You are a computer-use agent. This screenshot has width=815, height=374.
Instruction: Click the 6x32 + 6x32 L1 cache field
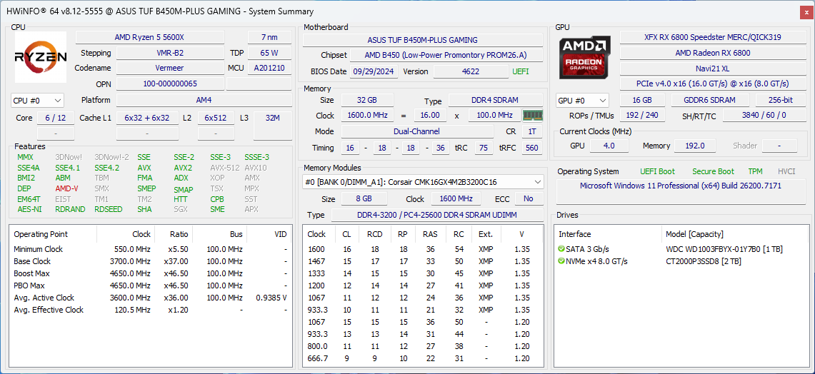147,118
